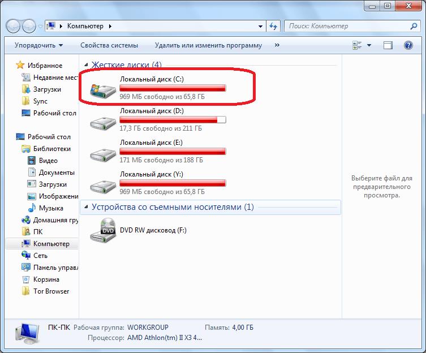Toggle the preview pane icon
The width and height of the screenshot is (426, 353).
click(x=388, y=45)
